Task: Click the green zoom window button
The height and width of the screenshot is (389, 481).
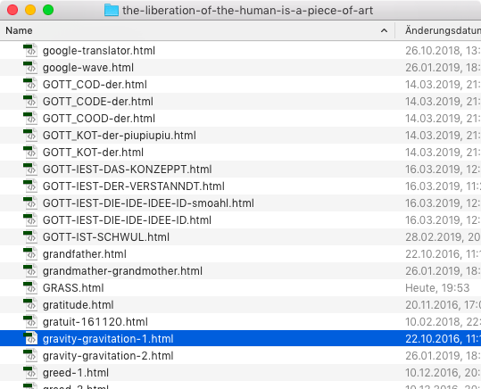Action: click(x=48, y=10)
